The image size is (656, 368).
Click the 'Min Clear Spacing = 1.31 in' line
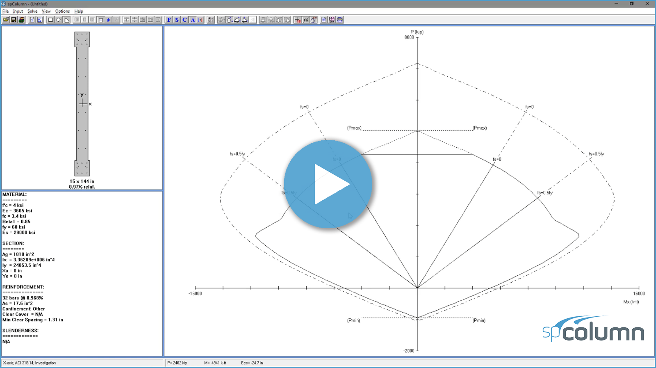coord(33,320)
